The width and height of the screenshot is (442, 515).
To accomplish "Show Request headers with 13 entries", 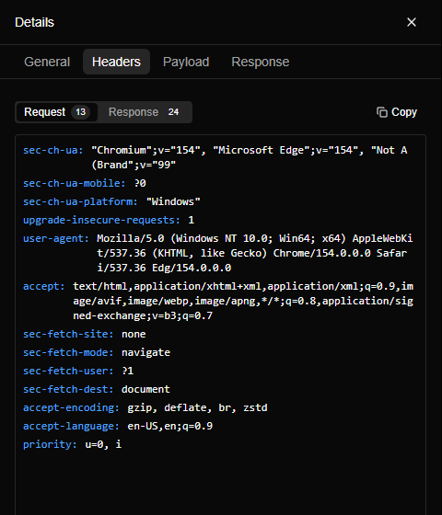I will pyautogui.click(x=56, y=112).
